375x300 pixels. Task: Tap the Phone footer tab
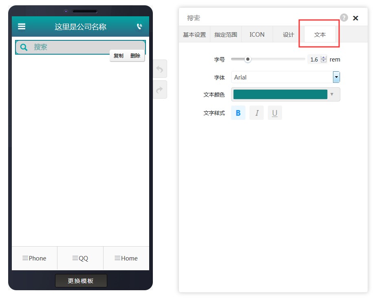click(x=34, y=258)
